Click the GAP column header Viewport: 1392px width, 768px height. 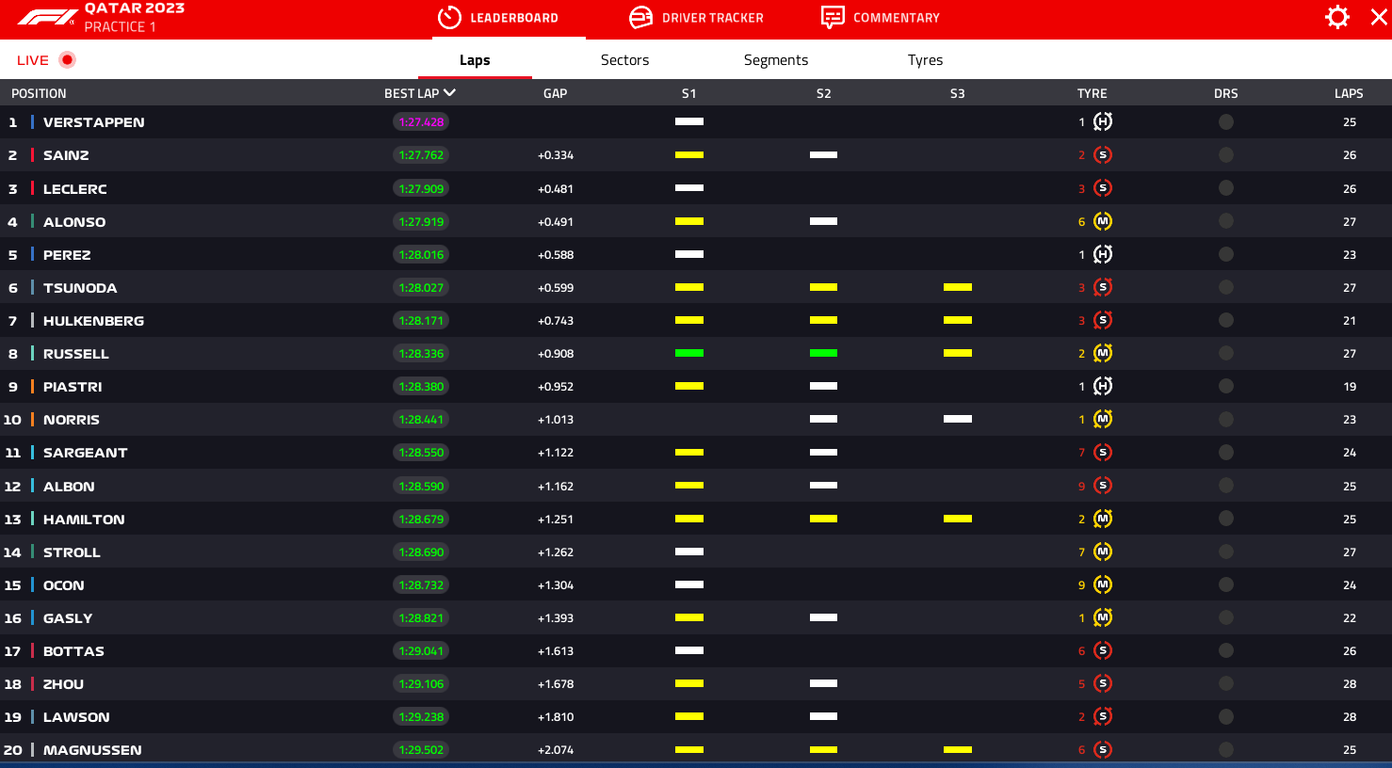(556, 93)
